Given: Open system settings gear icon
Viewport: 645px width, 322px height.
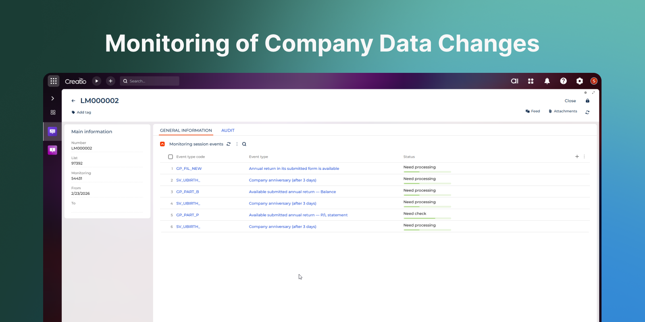Looking at the screenshot, I should 579,81.
